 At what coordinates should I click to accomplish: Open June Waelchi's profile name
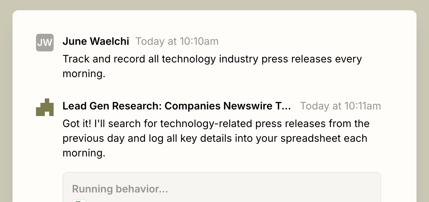click(96, 42)
